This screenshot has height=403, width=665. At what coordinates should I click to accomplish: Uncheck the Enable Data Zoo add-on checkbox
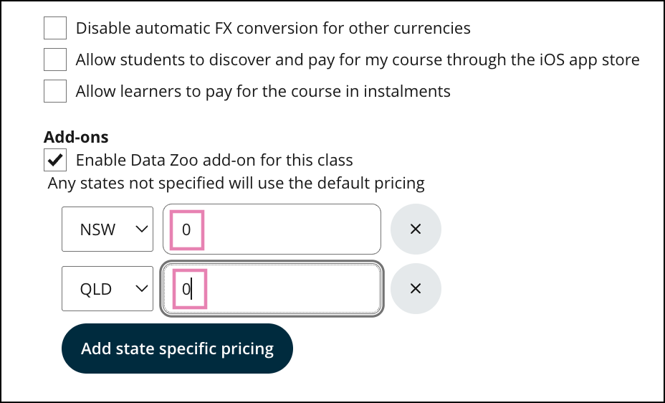pos(55,159)
